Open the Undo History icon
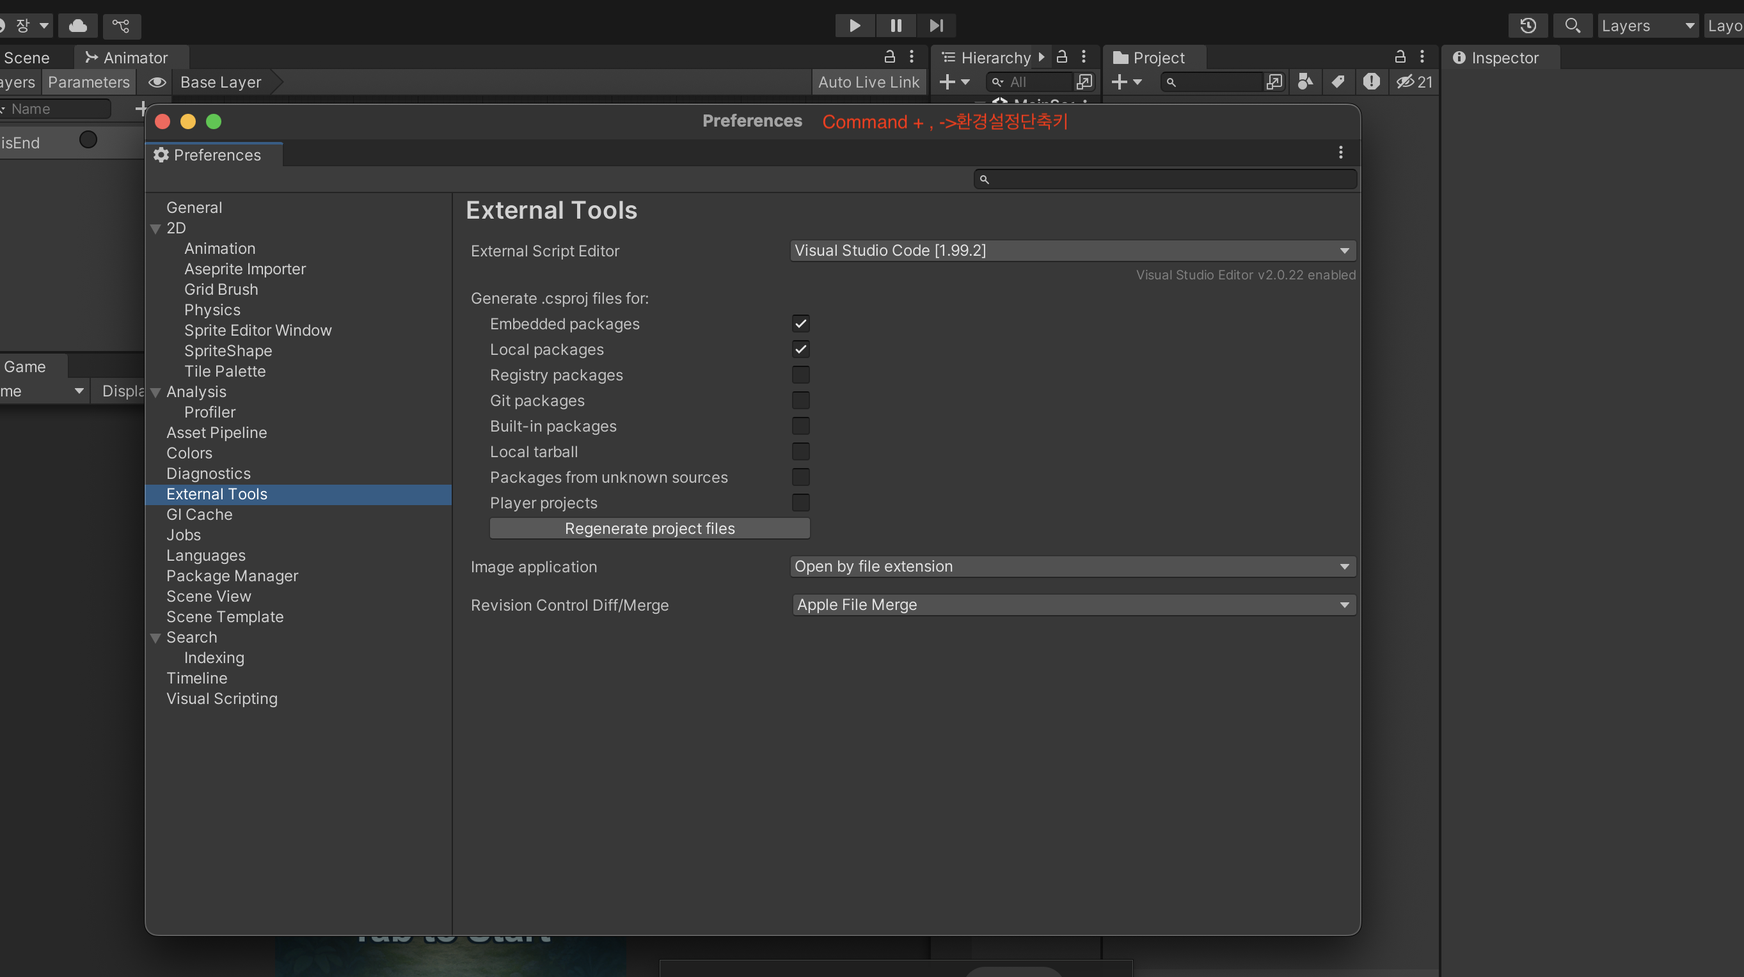 (x=1527, y=26)
